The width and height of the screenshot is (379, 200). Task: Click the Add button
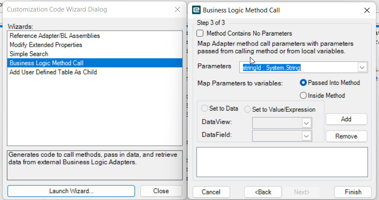click(346, 119)
